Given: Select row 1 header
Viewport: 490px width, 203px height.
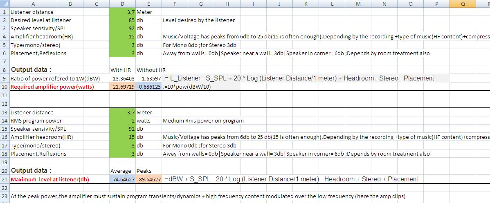Looking at the screenshot, I should [x=4, y=12].
